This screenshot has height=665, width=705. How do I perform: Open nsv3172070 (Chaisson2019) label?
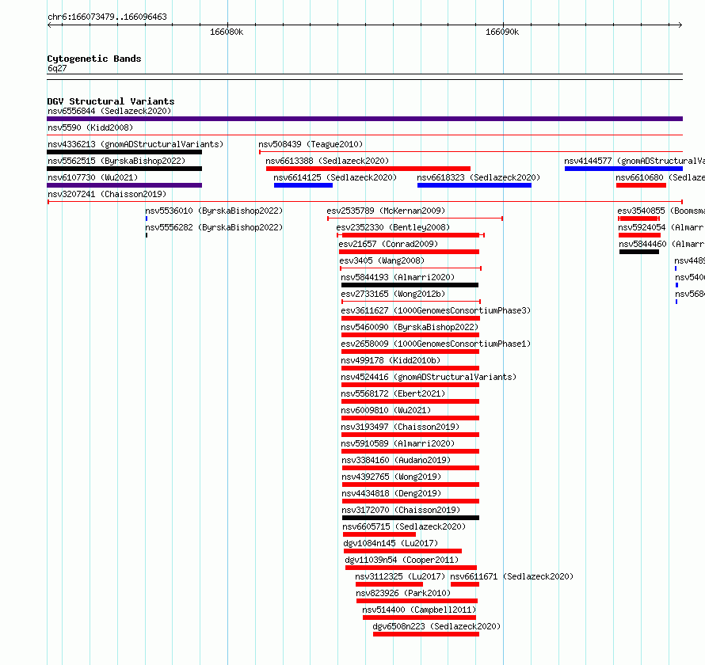pos(401,510)
